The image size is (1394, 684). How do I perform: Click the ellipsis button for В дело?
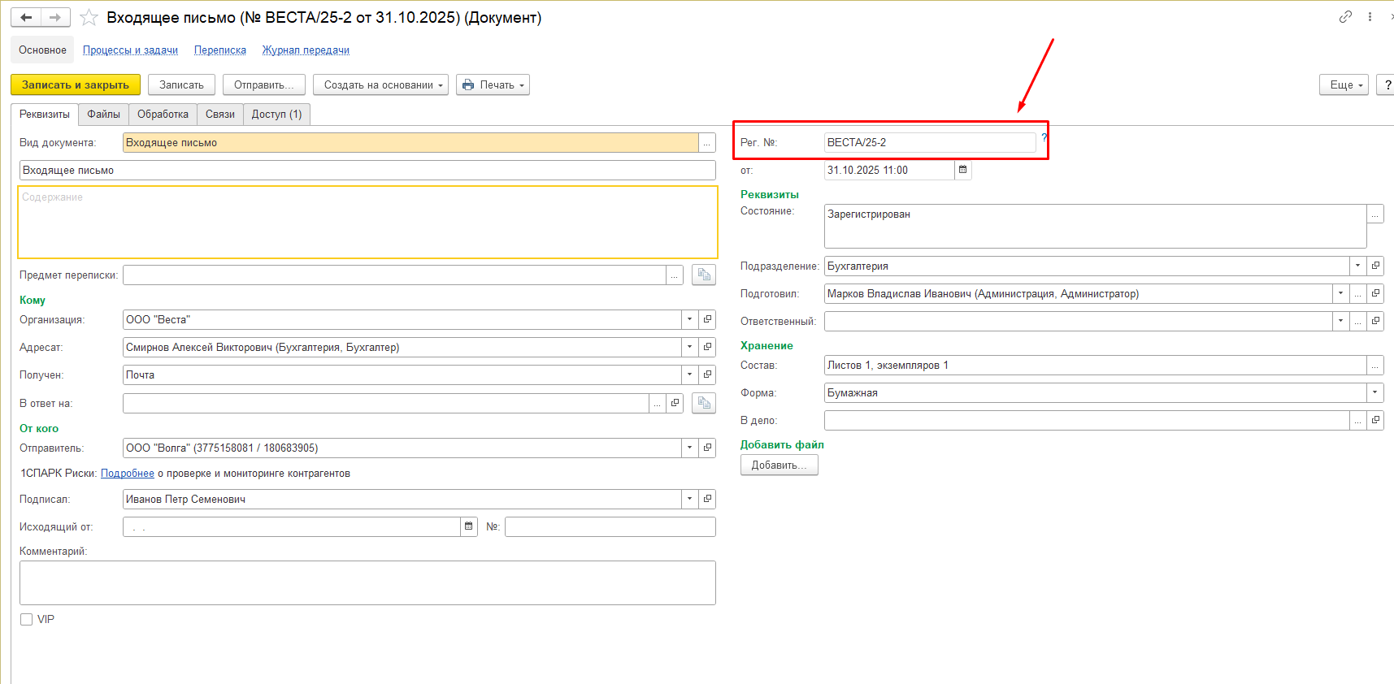click(x=1358, y=420)
